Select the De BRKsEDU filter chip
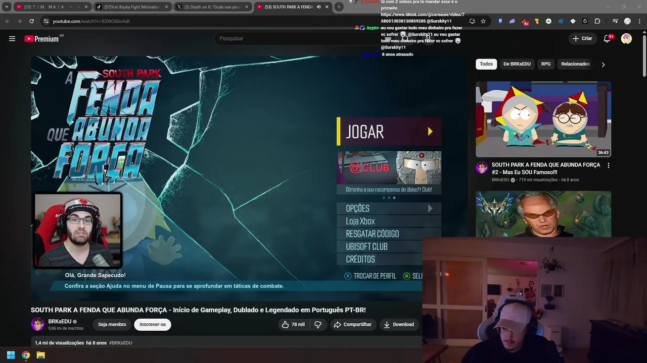 517,64
